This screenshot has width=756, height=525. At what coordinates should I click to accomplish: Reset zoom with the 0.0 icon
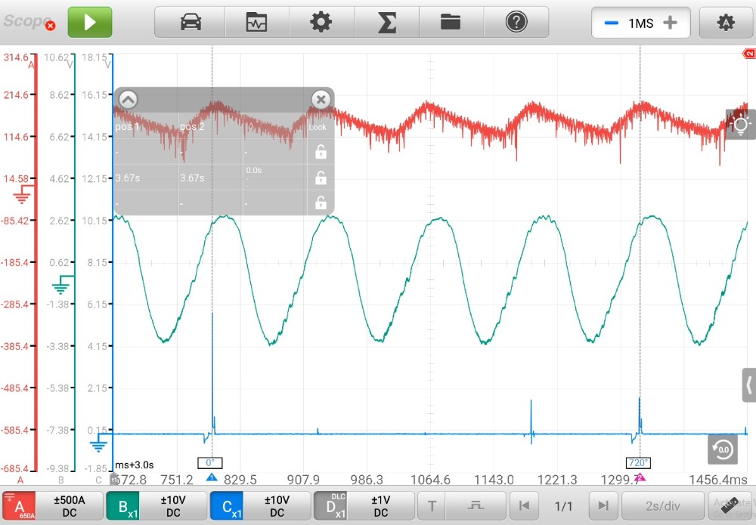723,449
